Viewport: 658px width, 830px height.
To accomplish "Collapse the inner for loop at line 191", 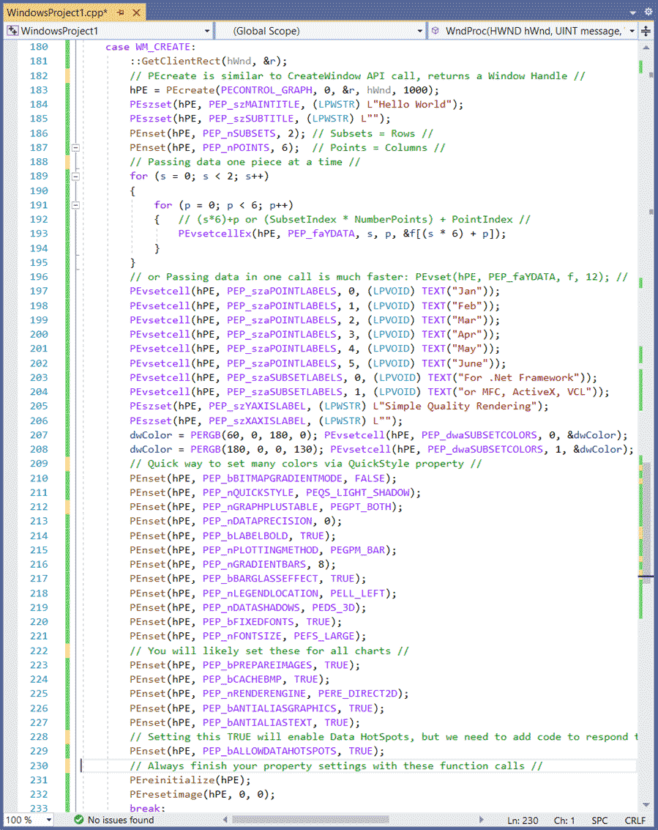I will (76, 205).
